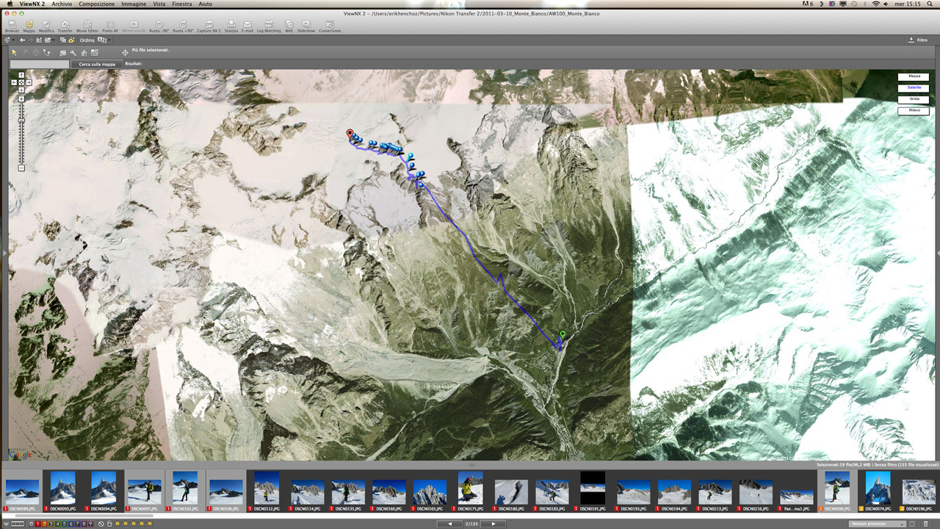Click the Memo vocale icon

pyautogui.click(x=134, y=26)
